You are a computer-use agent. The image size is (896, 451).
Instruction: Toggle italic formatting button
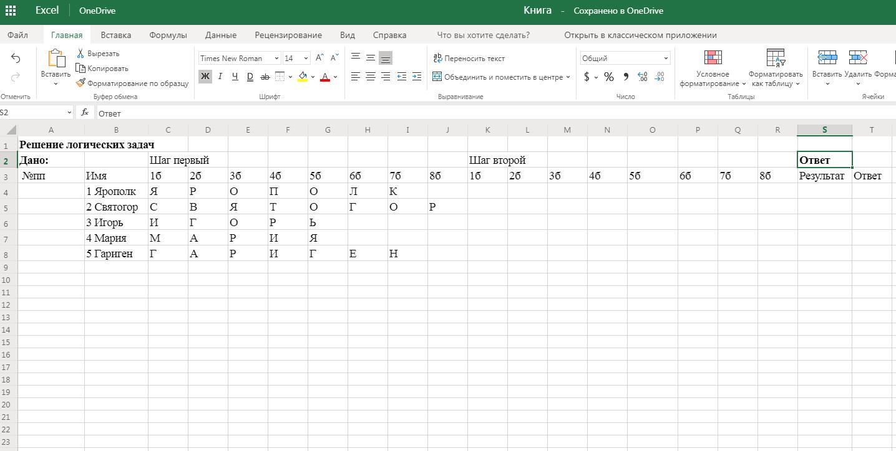pyautogui.click(x=220, y=77)
